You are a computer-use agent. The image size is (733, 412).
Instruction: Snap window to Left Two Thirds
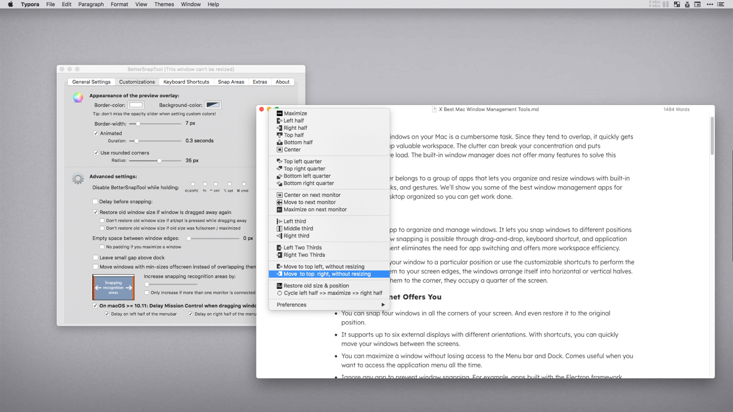click(x=329, y=248)
